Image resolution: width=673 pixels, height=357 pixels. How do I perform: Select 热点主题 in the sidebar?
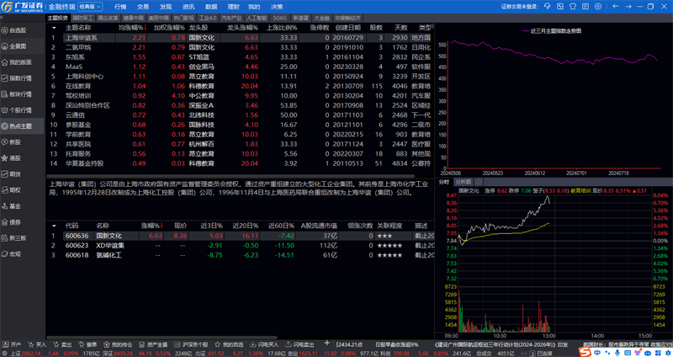tap(20, 126)
